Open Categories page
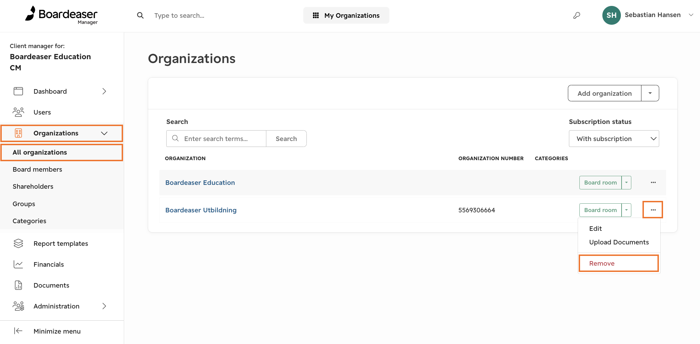Image resolution: width=700 pixels, height=344 pixels. coord(29,221)
